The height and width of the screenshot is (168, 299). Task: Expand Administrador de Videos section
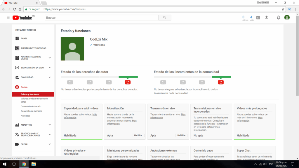coord(50,58)
